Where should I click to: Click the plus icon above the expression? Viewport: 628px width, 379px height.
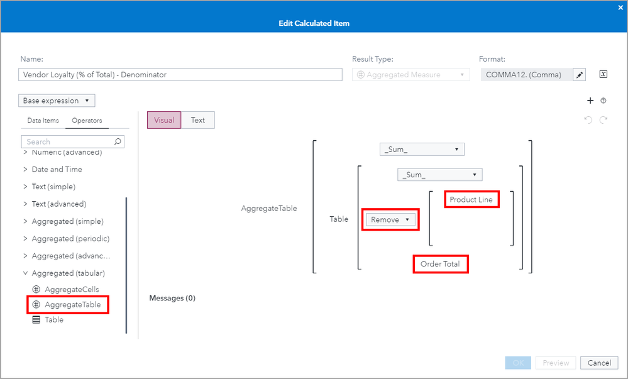coord(590,101)
